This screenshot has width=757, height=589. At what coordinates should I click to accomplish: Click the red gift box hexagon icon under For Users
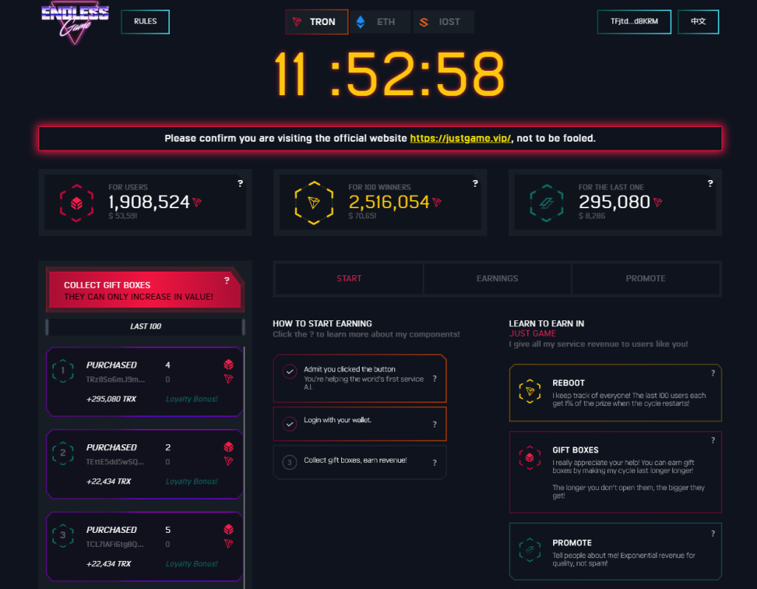[x=76, y=203]
